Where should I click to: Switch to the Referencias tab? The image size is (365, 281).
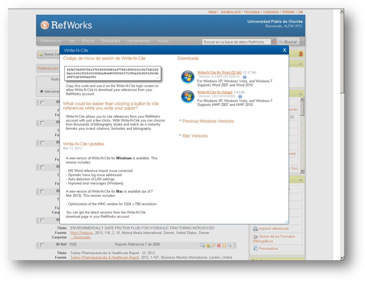[x=48, y=68]
